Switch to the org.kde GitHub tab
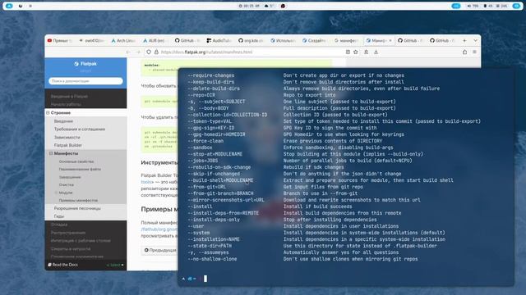 [x=251, y=40]
